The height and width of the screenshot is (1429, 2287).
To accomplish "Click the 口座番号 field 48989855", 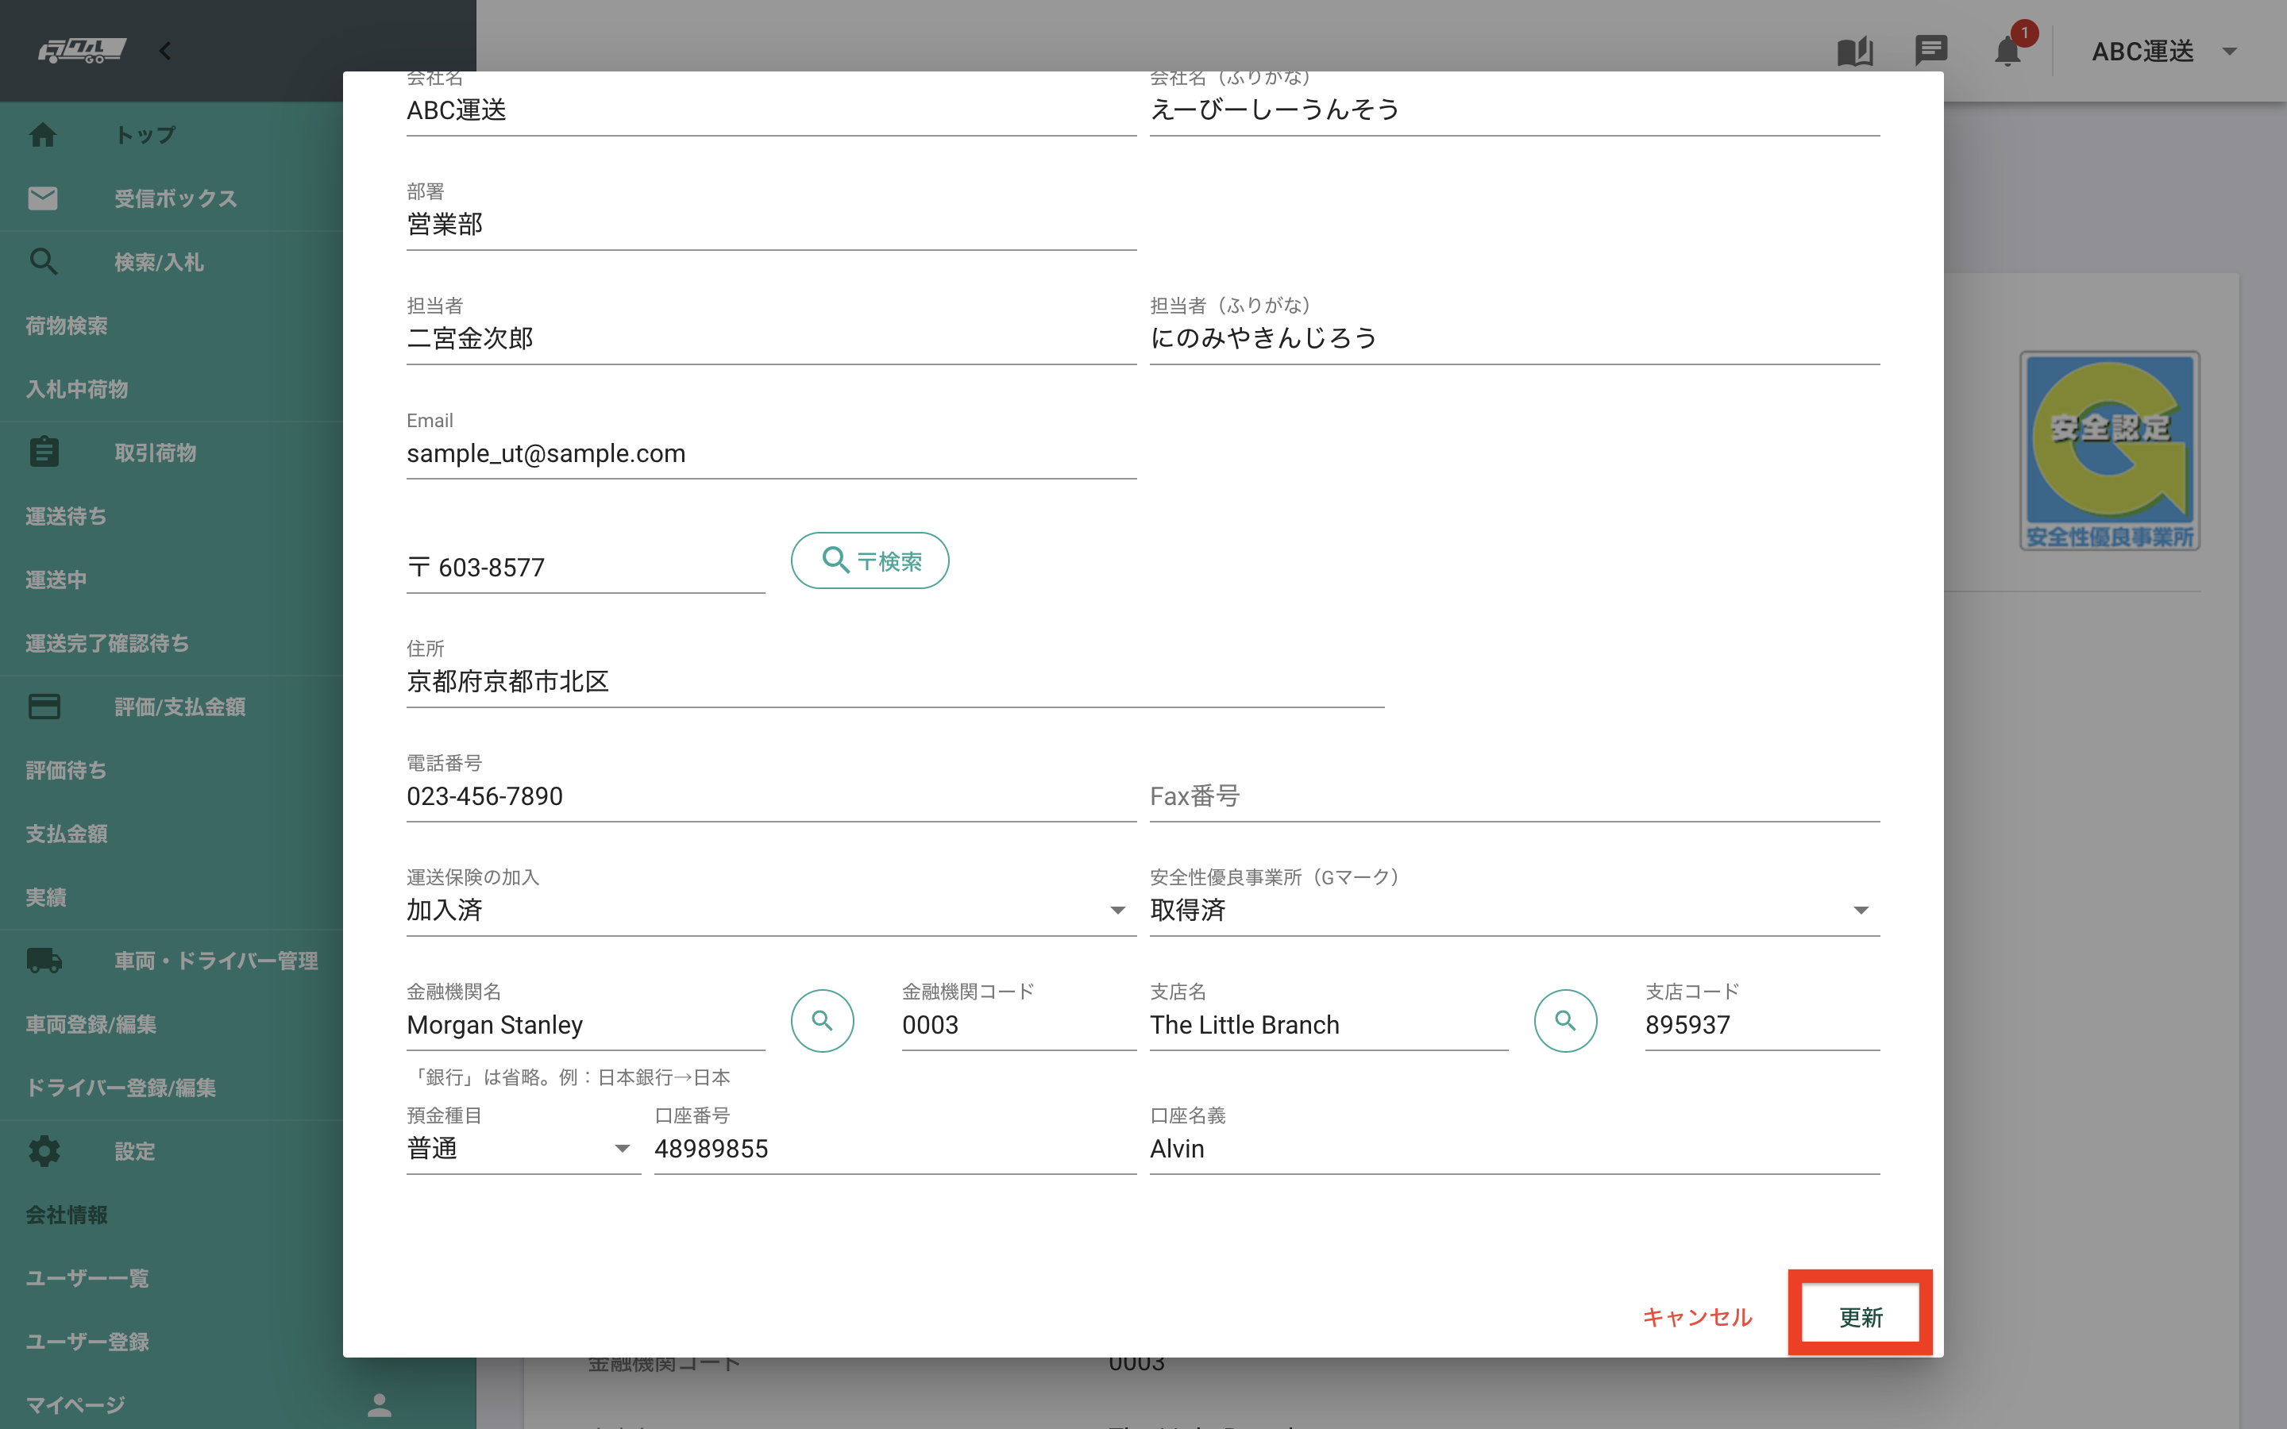I will [895, 1148].
